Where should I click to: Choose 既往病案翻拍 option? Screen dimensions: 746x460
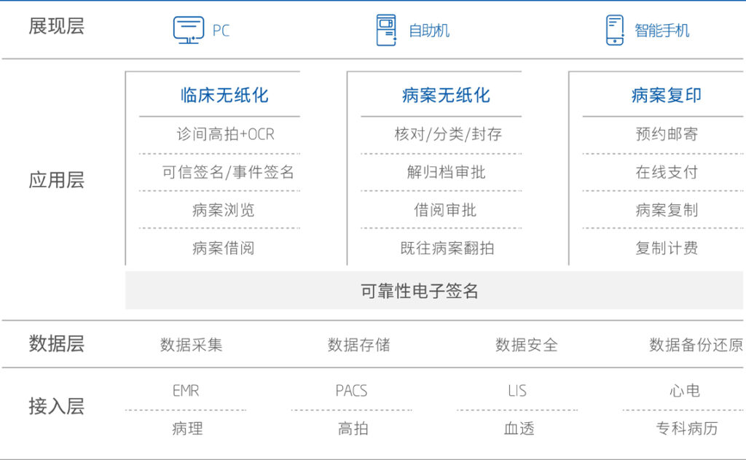coord(447,249)
